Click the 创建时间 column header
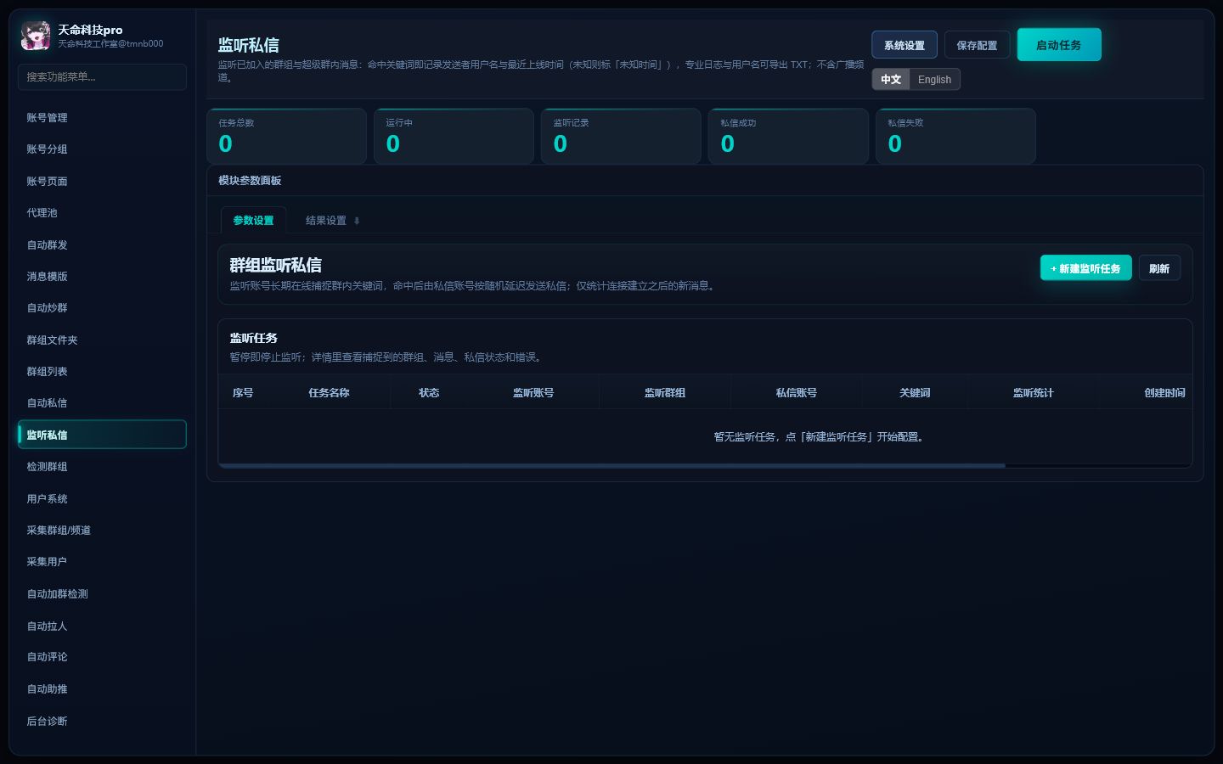Viewport: 1223px width, 764px height. click(1164, 392)
